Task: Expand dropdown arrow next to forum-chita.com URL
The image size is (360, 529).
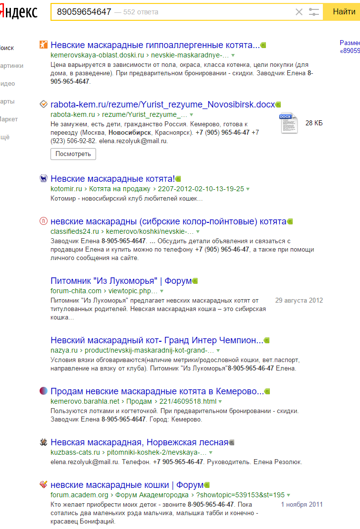Action: point(161,291)
